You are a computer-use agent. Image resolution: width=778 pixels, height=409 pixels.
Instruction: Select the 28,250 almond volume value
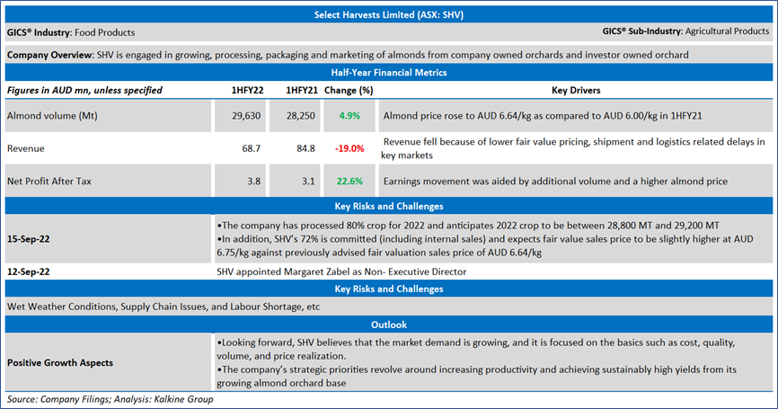[301, 116]
